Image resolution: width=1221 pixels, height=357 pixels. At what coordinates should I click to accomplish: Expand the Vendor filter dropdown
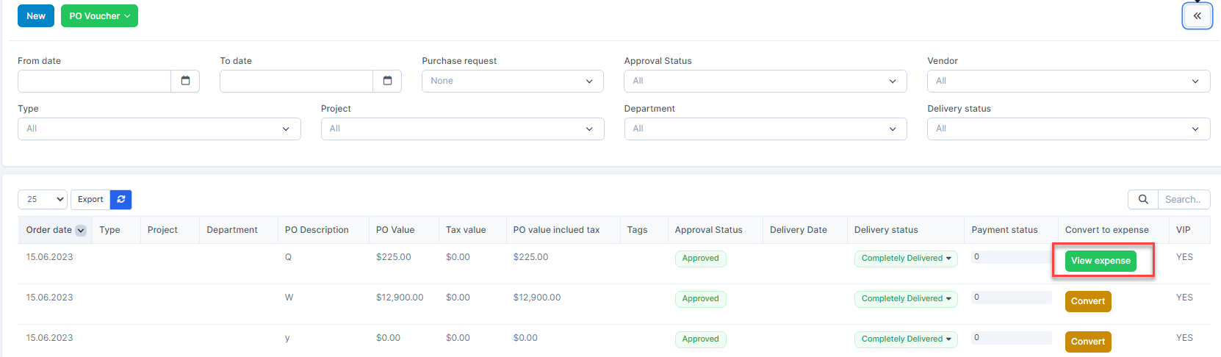1068,81
